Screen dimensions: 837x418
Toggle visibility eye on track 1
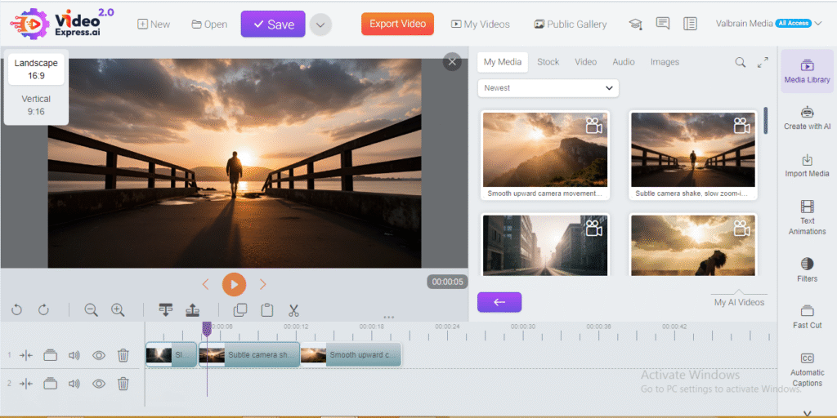point(99,355)
